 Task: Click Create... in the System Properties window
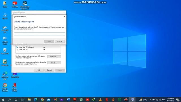pos(54,63)
